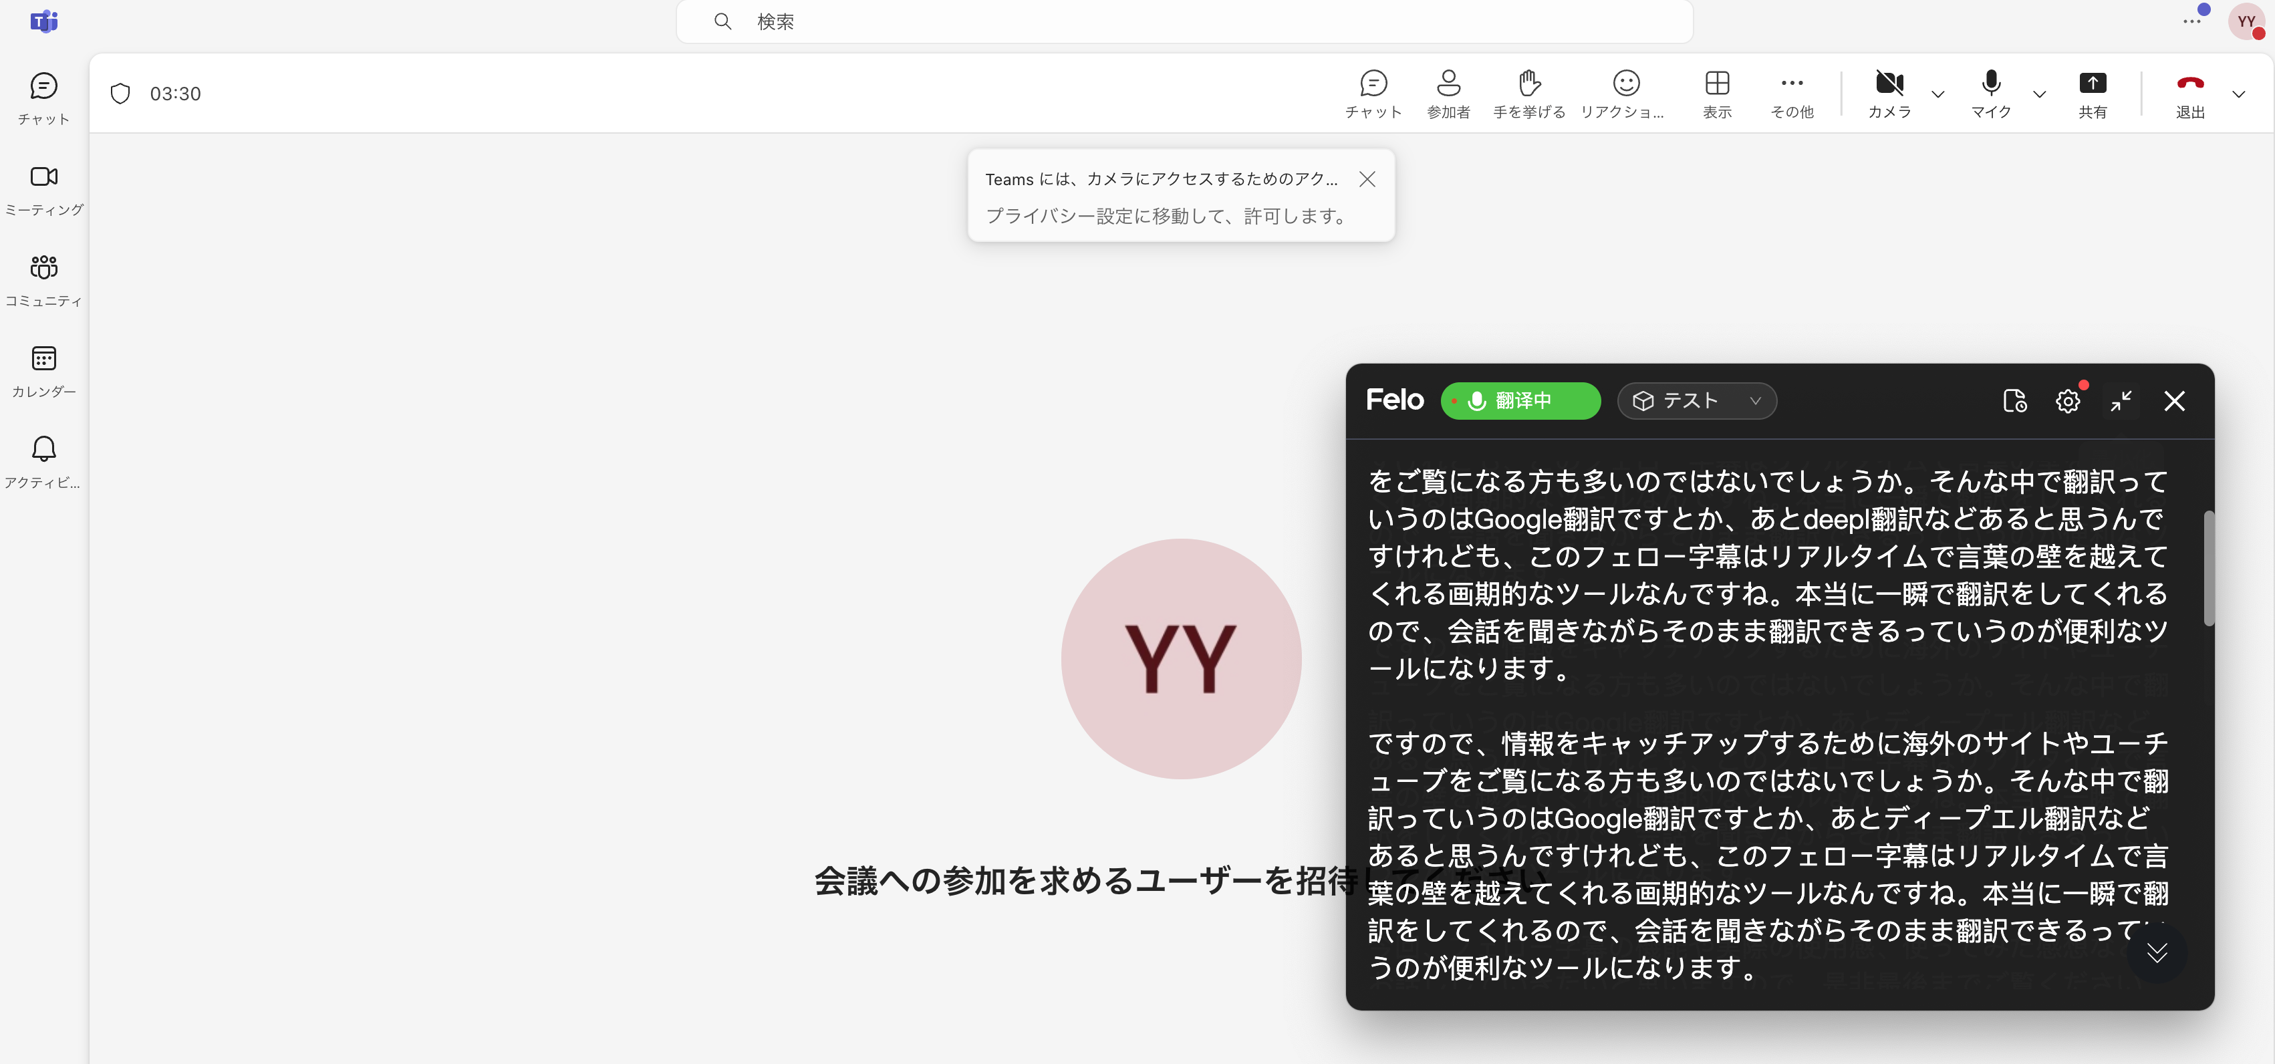Click the 共有 share button
The image size is (2275, 1064).
point(2093,93)
